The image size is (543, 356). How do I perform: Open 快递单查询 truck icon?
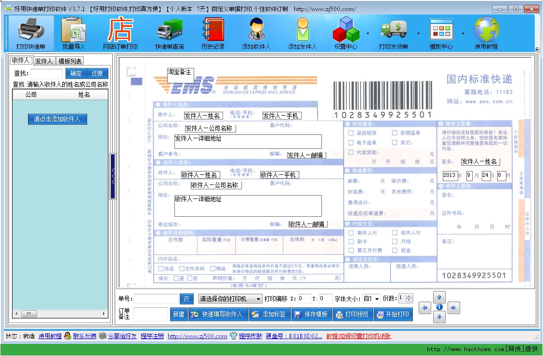(169, 33)
